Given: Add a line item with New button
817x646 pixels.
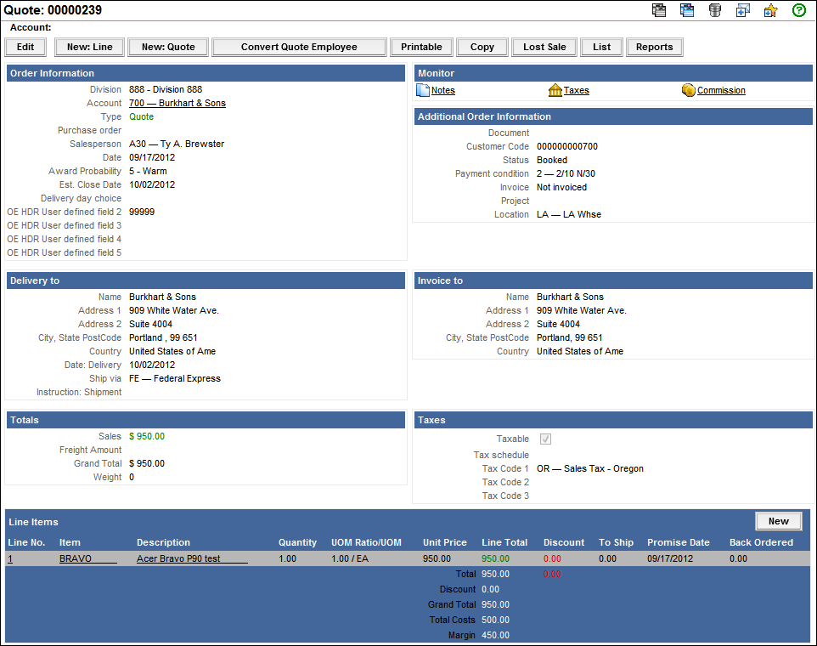Looking at the screenshot, I should pos(778,521).
